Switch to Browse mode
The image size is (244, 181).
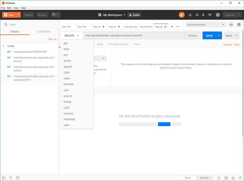204,178
